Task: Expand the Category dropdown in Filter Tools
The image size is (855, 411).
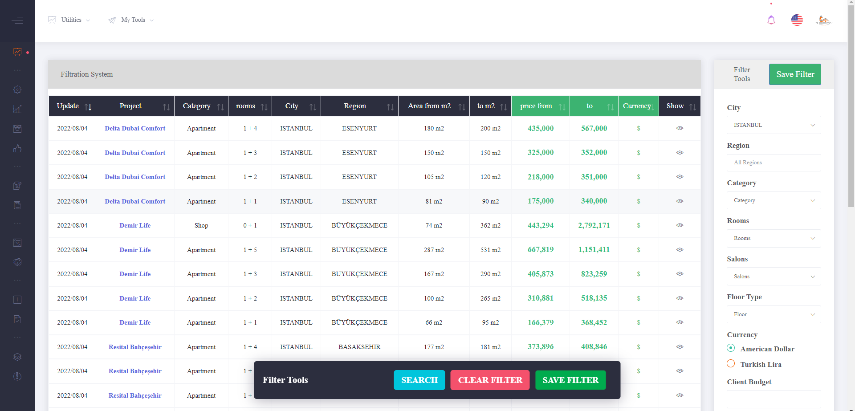Action: 774,200
